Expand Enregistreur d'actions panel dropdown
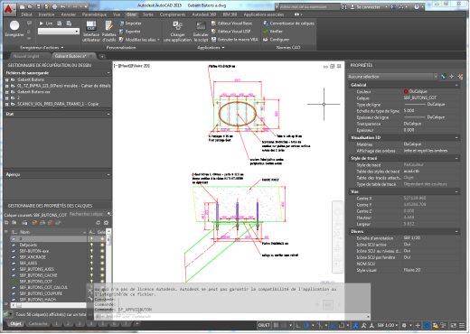 click(x=42, y=48)
